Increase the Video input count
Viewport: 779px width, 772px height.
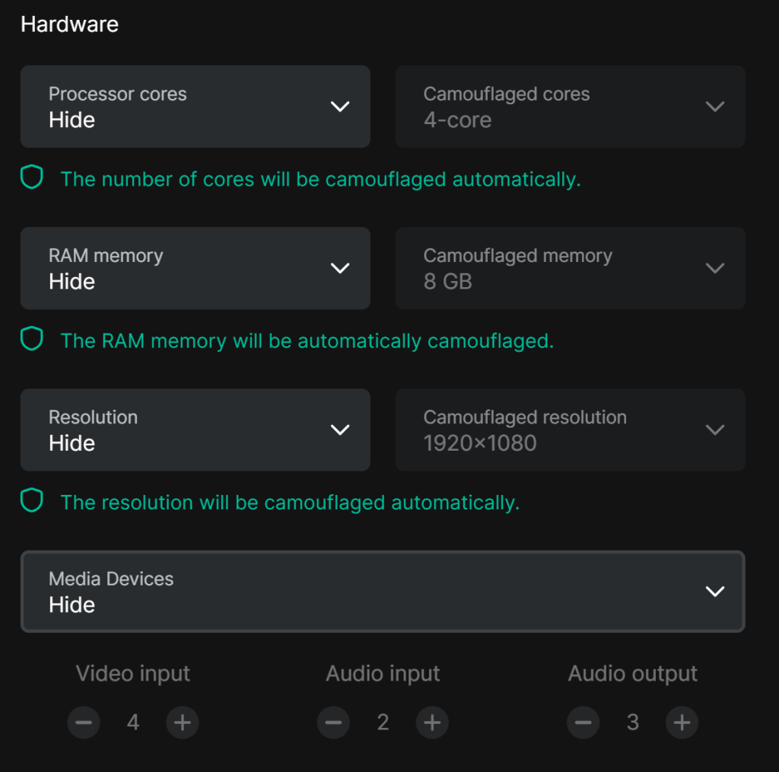pyautogui.click(x=183, y=723)
